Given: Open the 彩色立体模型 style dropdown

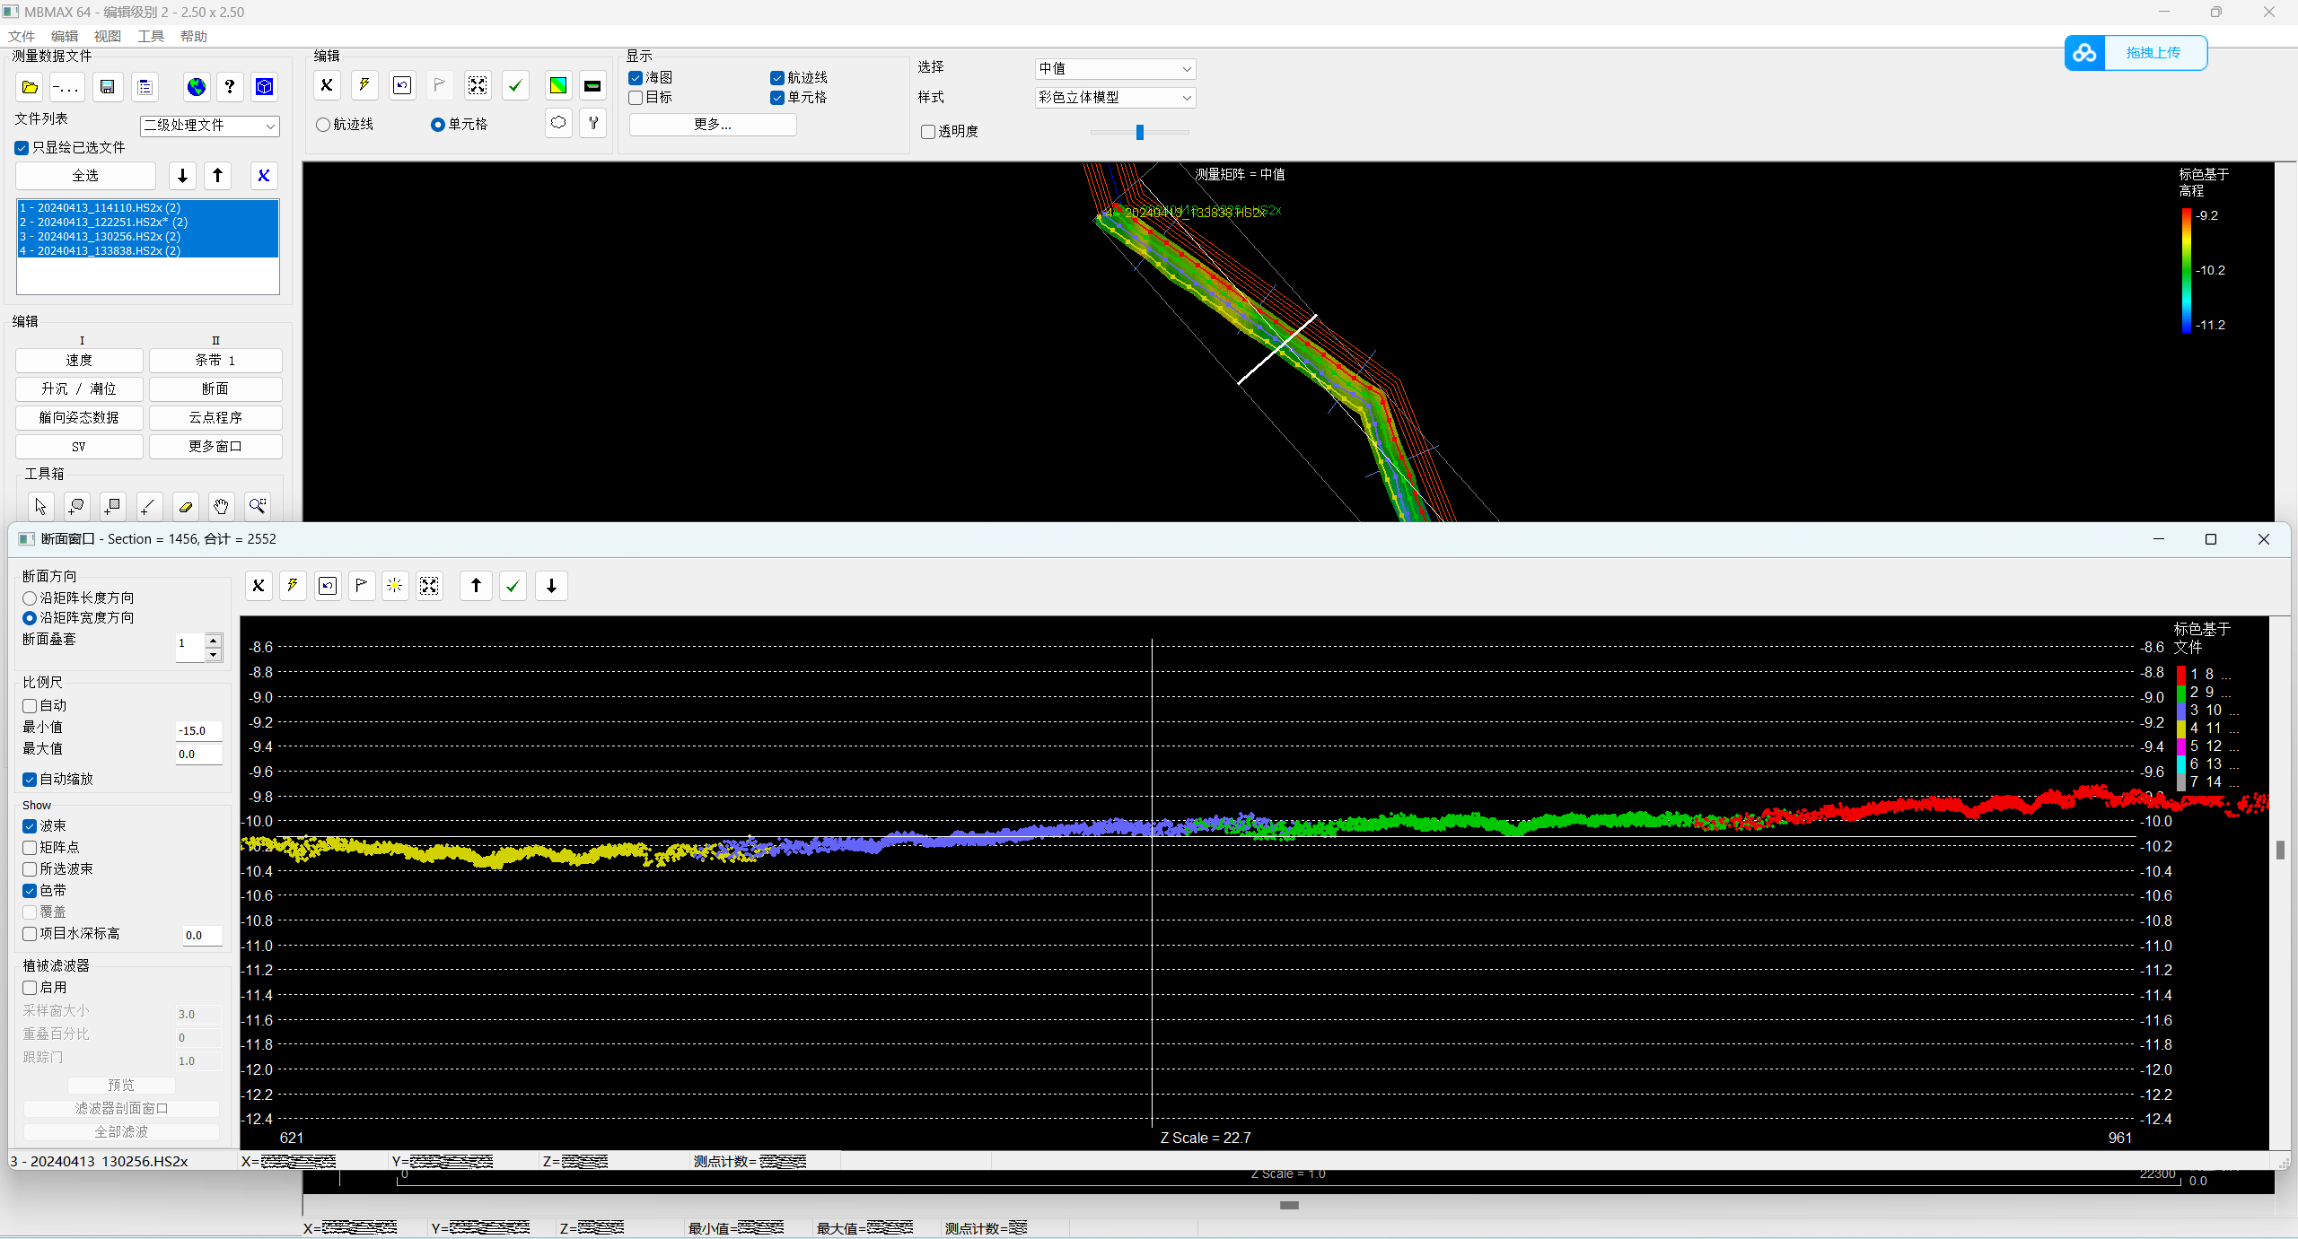Looking at the screenshot, I should [1115, 98].
